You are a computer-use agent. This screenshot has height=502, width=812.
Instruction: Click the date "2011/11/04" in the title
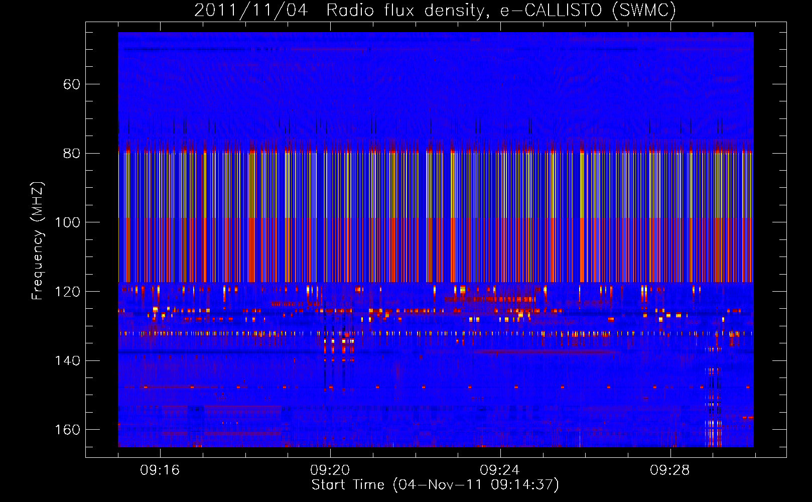[251, 11]
